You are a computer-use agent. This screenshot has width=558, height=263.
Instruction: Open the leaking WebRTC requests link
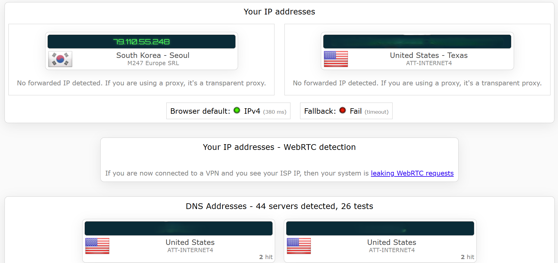pos(412,173)
